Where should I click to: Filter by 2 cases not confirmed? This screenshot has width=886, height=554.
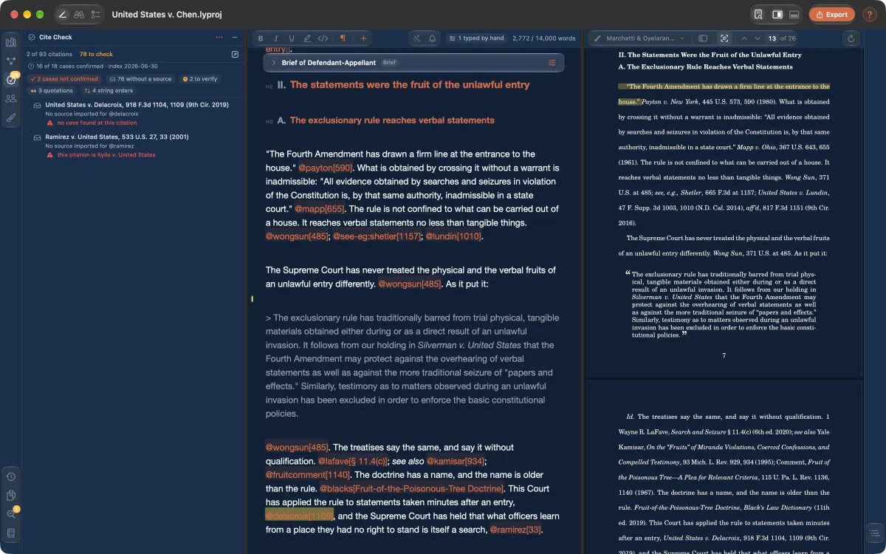[x=63, y=79]
